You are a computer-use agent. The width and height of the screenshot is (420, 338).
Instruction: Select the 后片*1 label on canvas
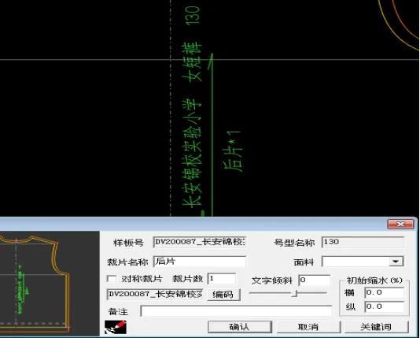232,151
